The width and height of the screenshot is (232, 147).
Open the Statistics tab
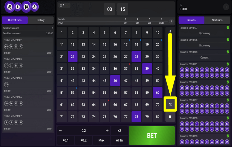point(217,20)
